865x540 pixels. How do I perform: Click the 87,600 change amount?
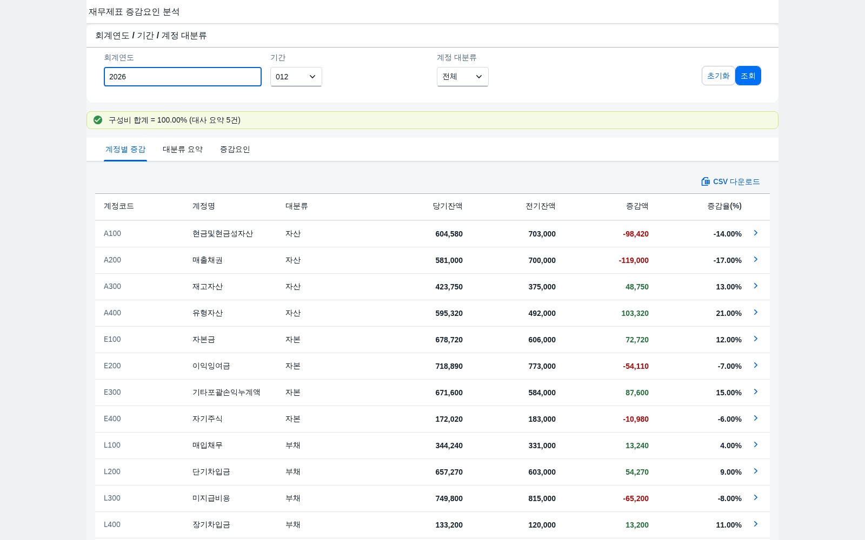(x=637, y=393)
